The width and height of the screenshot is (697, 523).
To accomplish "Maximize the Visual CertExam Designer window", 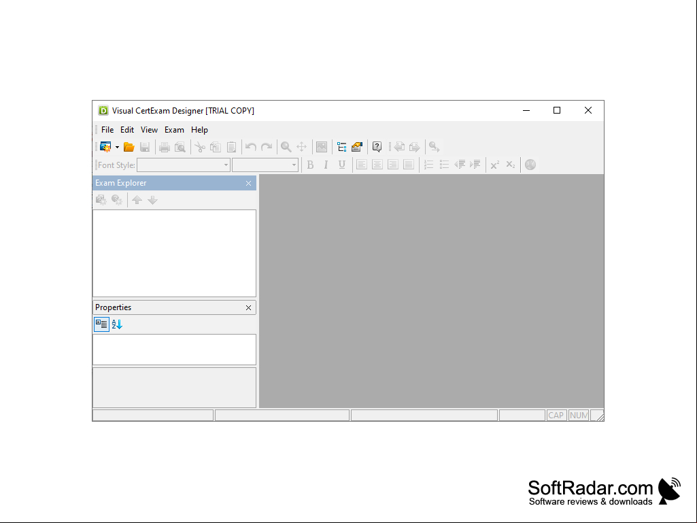I will tap(556, 110).
